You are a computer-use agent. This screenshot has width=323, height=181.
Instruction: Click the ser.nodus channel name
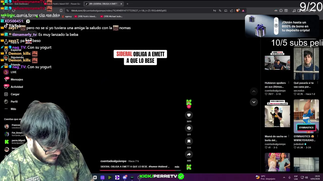point(299,91)
